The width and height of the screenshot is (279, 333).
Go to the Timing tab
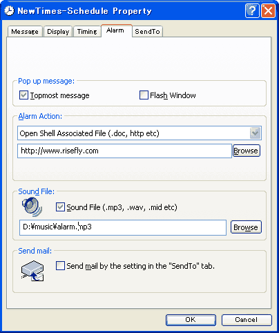tap(87, 32)
